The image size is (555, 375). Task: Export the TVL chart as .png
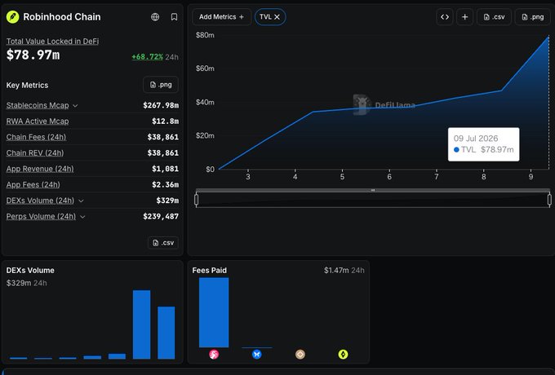[533, 16]
